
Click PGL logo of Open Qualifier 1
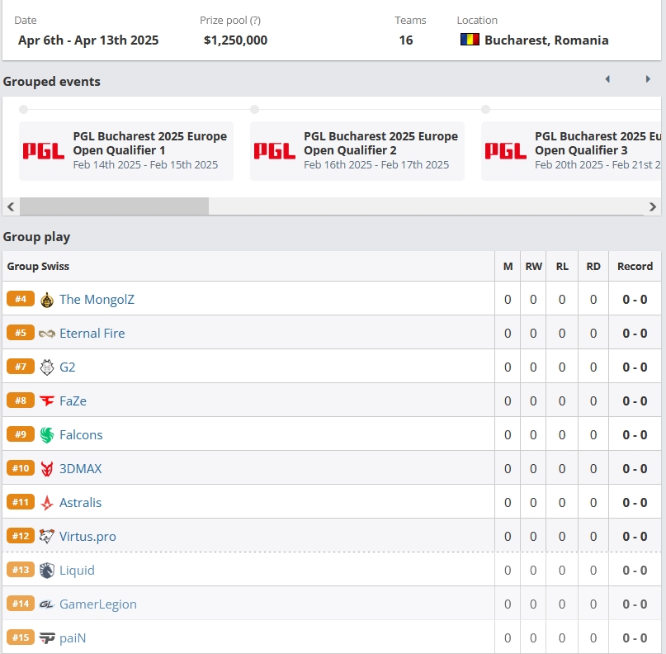(43, 151)
